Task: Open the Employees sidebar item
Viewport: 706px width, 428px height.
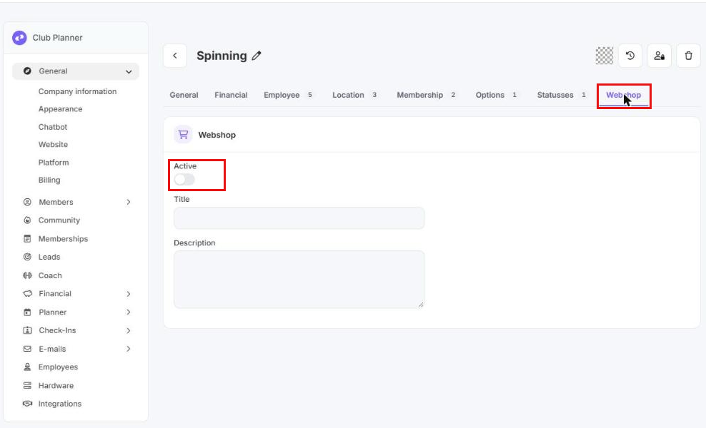Action: tap(58, 367)
